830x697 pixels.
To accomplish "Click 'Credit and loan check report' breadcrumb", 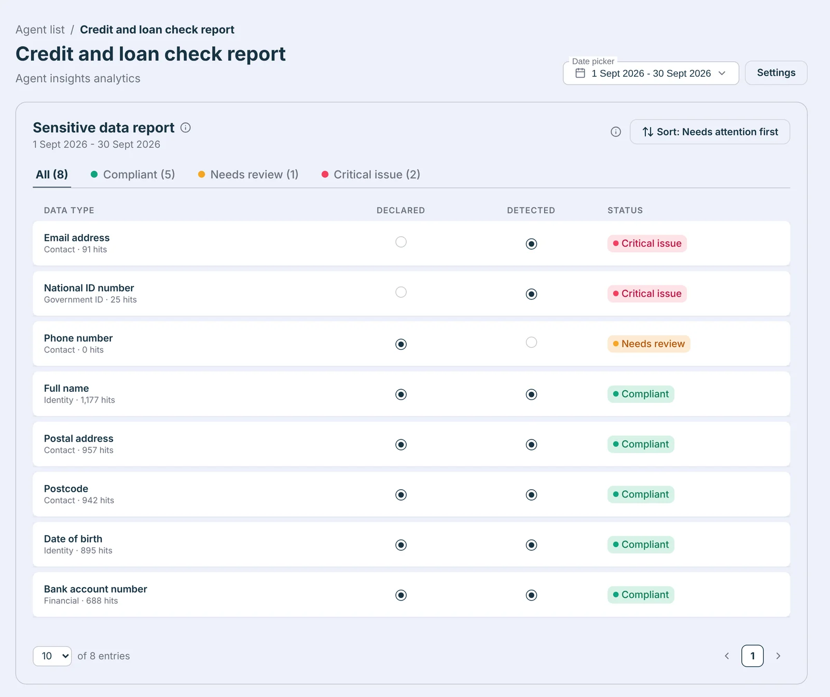I will tap(157, 30).
